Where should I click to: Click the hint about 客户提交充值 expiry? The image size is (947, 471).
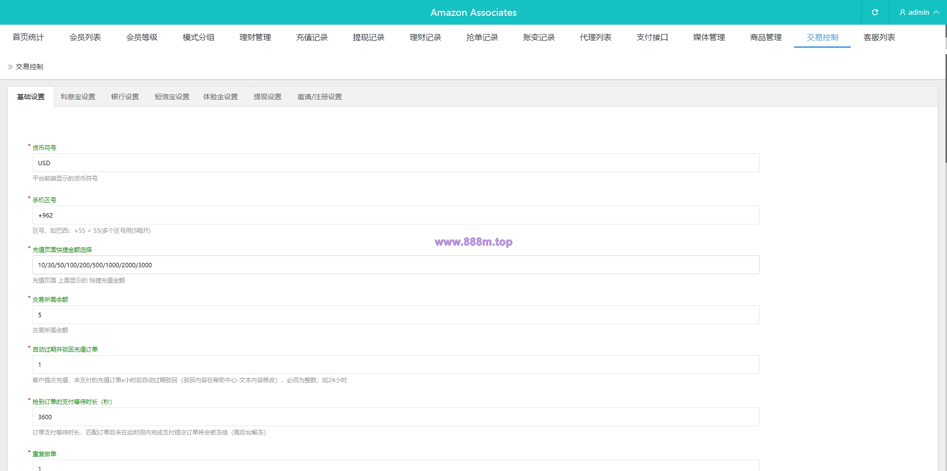pos(190,380)
